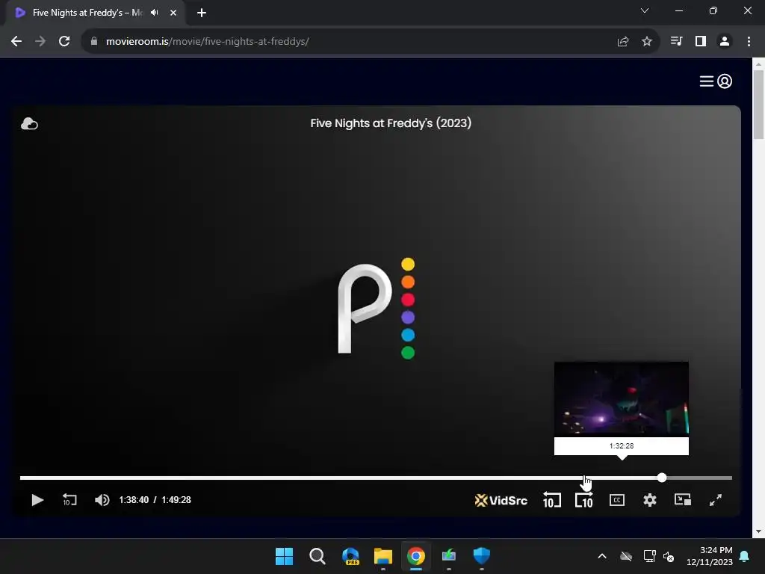The width and height of the screenshot is (765, 574).
Task: Open the notification bell
Action: (745, 556)
